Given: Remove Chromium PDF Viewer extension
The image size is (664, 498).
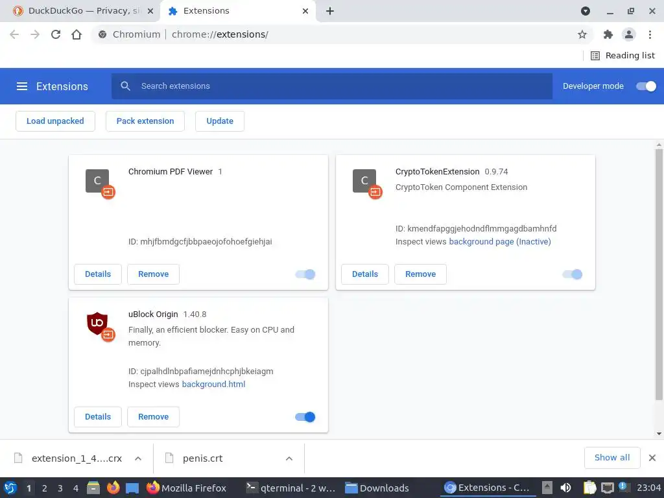Looking at the screenshot, I should pos(153,274).
